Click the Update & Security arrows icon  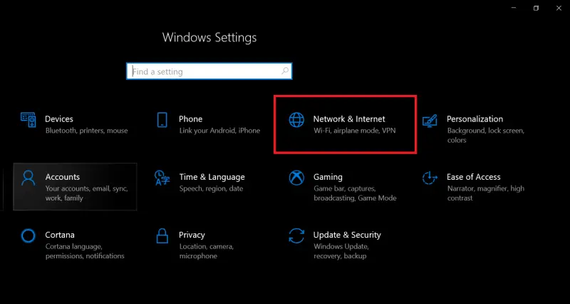[x=296, y=235]
